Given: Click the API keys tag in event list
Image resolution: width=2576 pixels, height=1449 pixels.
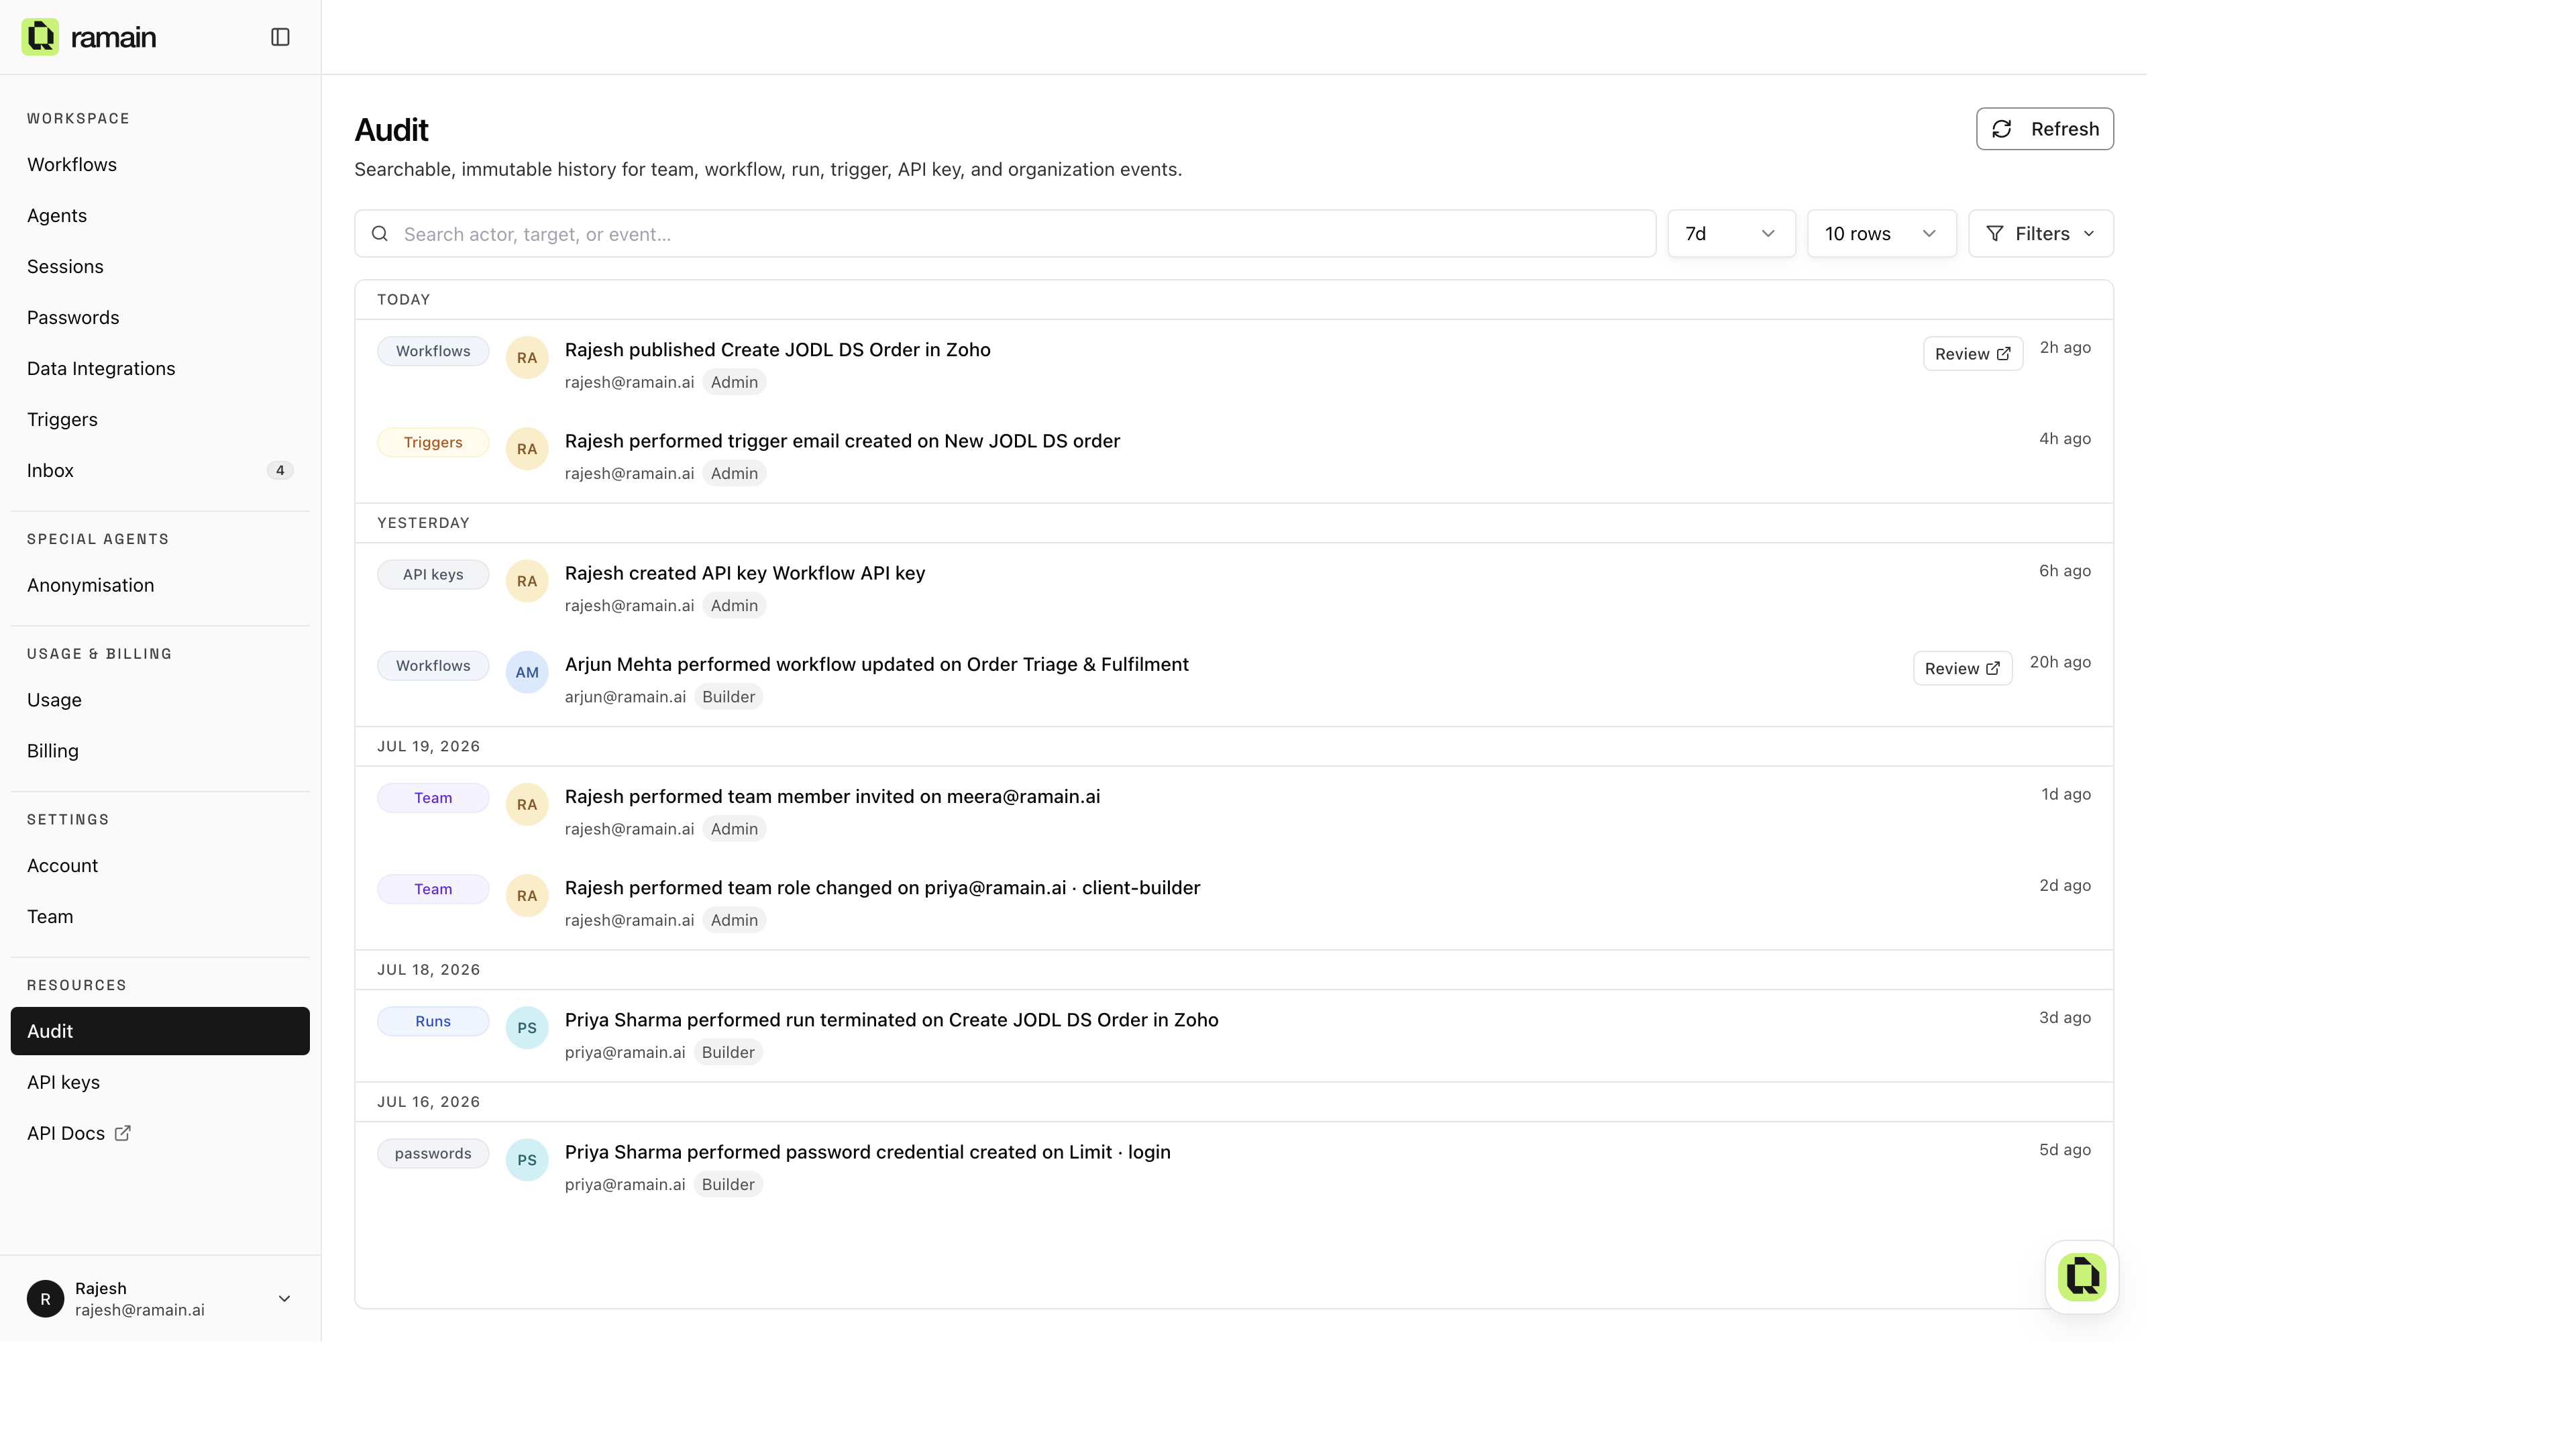Looking at the screenshot, I should click(x=433, y=574).
